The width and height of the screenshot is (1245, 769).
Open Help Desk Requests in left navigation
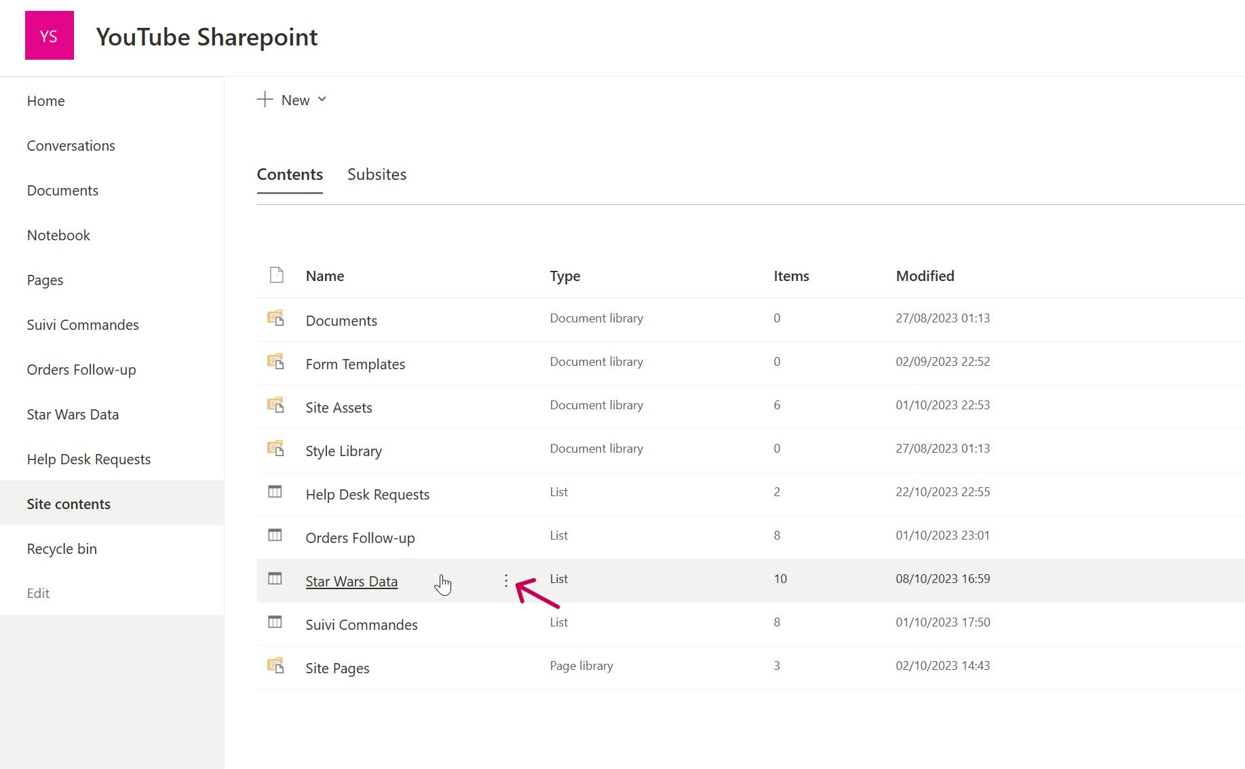[x=89, y=459]
